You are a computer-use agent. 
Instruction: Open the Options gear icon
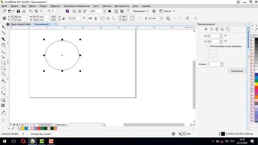(x=154, y=11)
